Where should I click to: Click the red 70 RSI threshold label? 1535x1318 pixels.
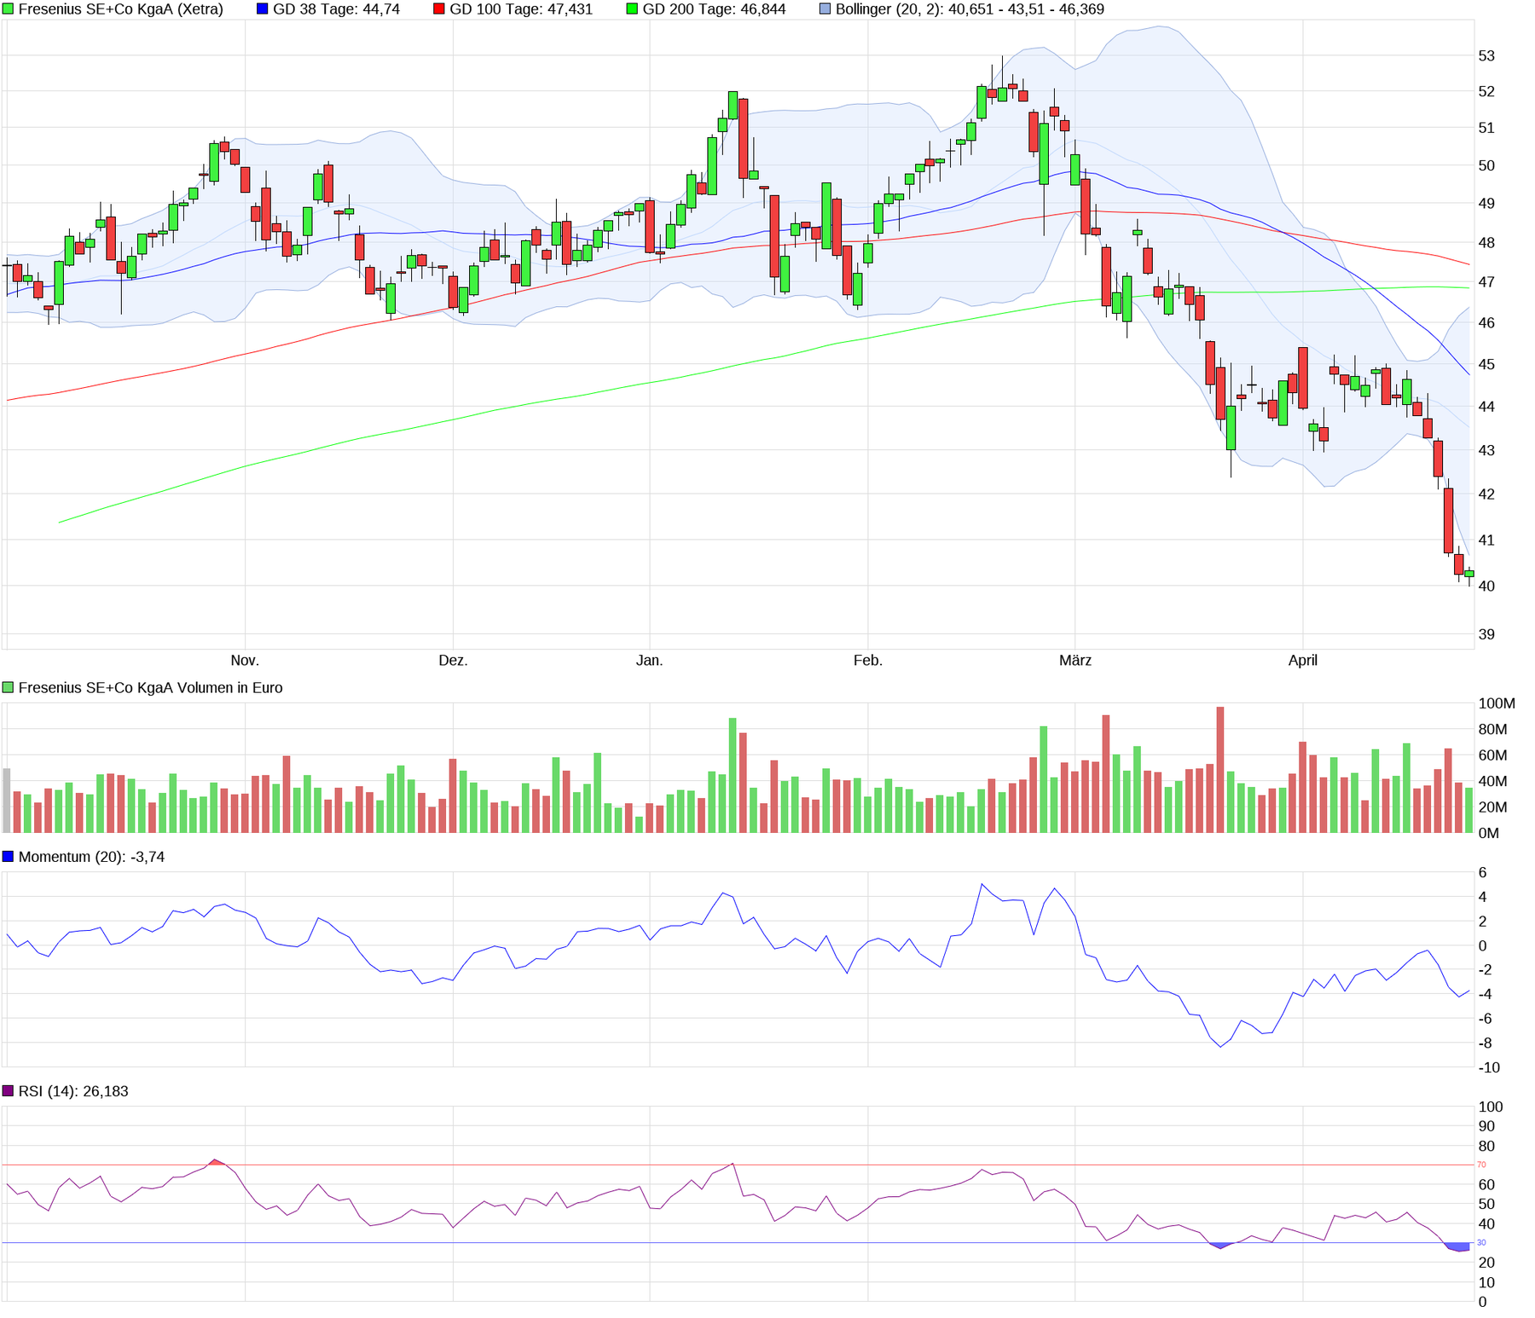point(1481,1165)
